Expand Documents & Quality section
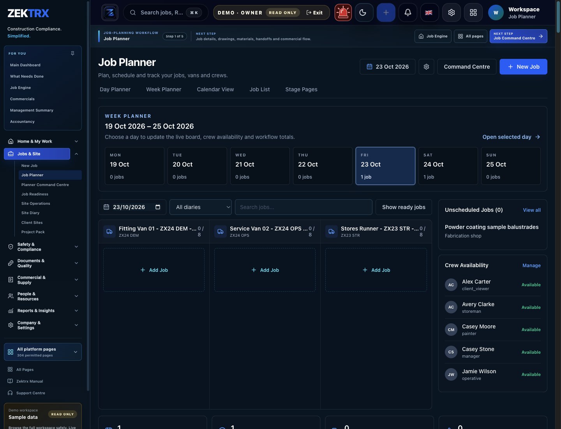Screen dimensions: 561x429 point(43,263)
